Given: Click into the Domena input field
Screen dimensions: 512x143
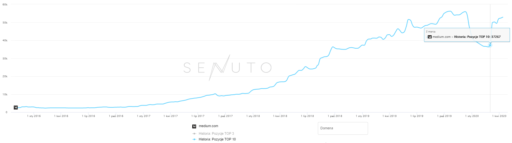Looking at the screenshot, I should tap(343, 128).
